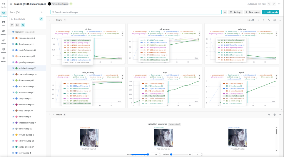
Task: Toggle visibility of driven-sweep-13
Action: pyautogui.click(x=13, y=80)
